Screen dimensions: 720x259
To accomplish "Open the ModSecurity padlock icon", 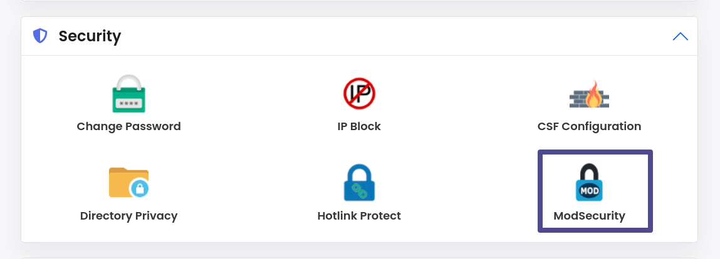I will pos(589,183).
